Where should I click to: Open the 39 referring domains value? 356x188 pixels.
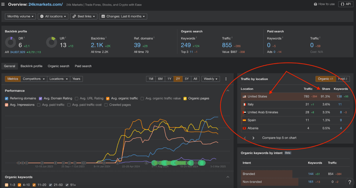click(137, 45)
